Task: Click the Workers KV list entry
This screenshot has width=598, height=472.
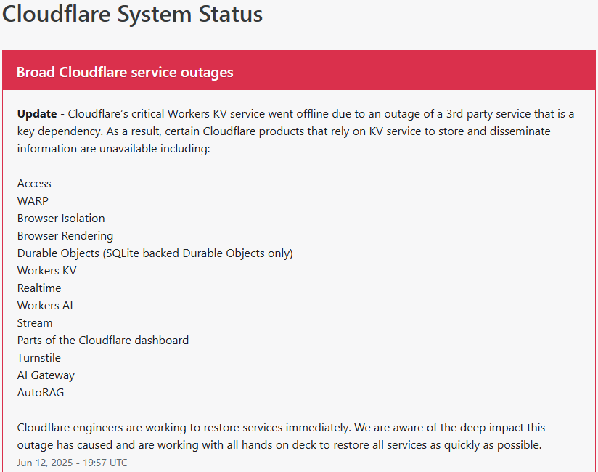Action: click(x=47, y=271)
